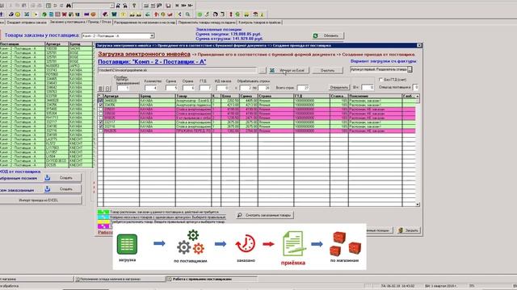Screen dimensions: 517x290
Task: Select bottom window tab Работа с приходами поставщиков
Action: click(x=211, y=280)
